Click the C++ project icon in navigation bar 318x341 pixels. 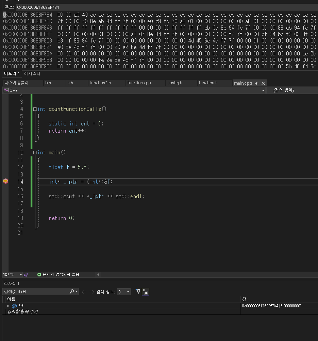click(6, 90)
